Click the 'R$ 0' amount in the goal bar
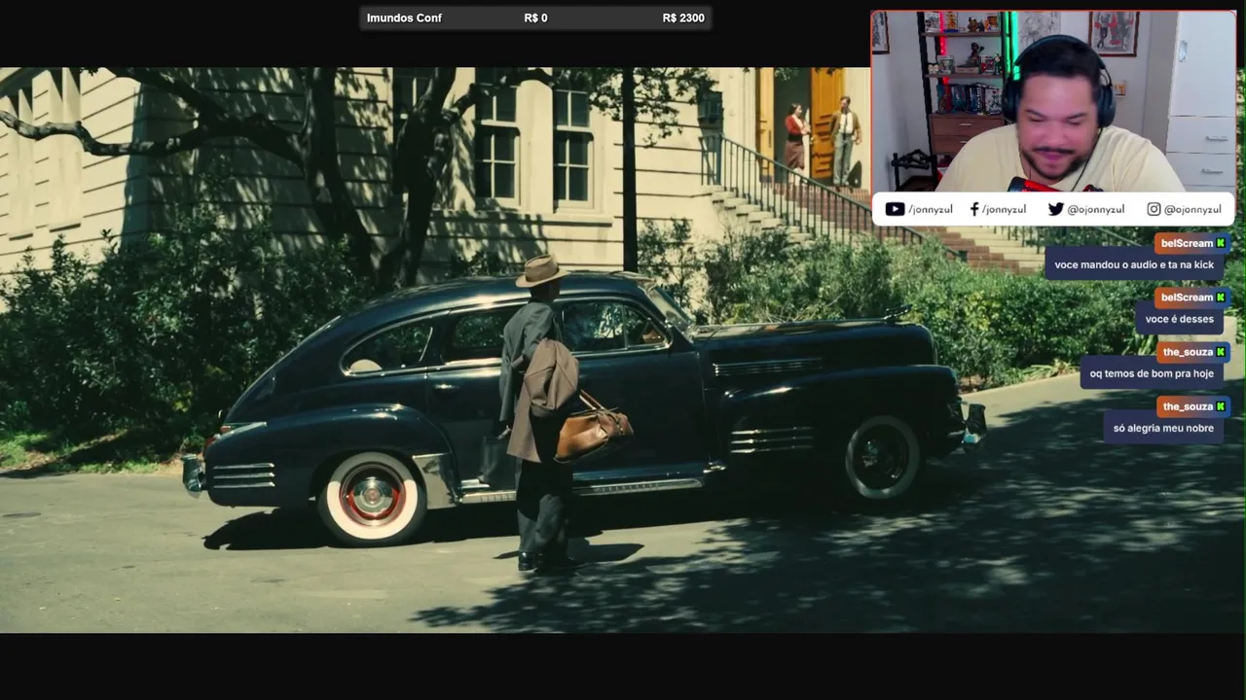This screenshot has height=700, width=1246. (535, 17)
